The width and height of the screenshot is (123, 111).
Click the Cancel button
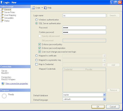(113, 107)
